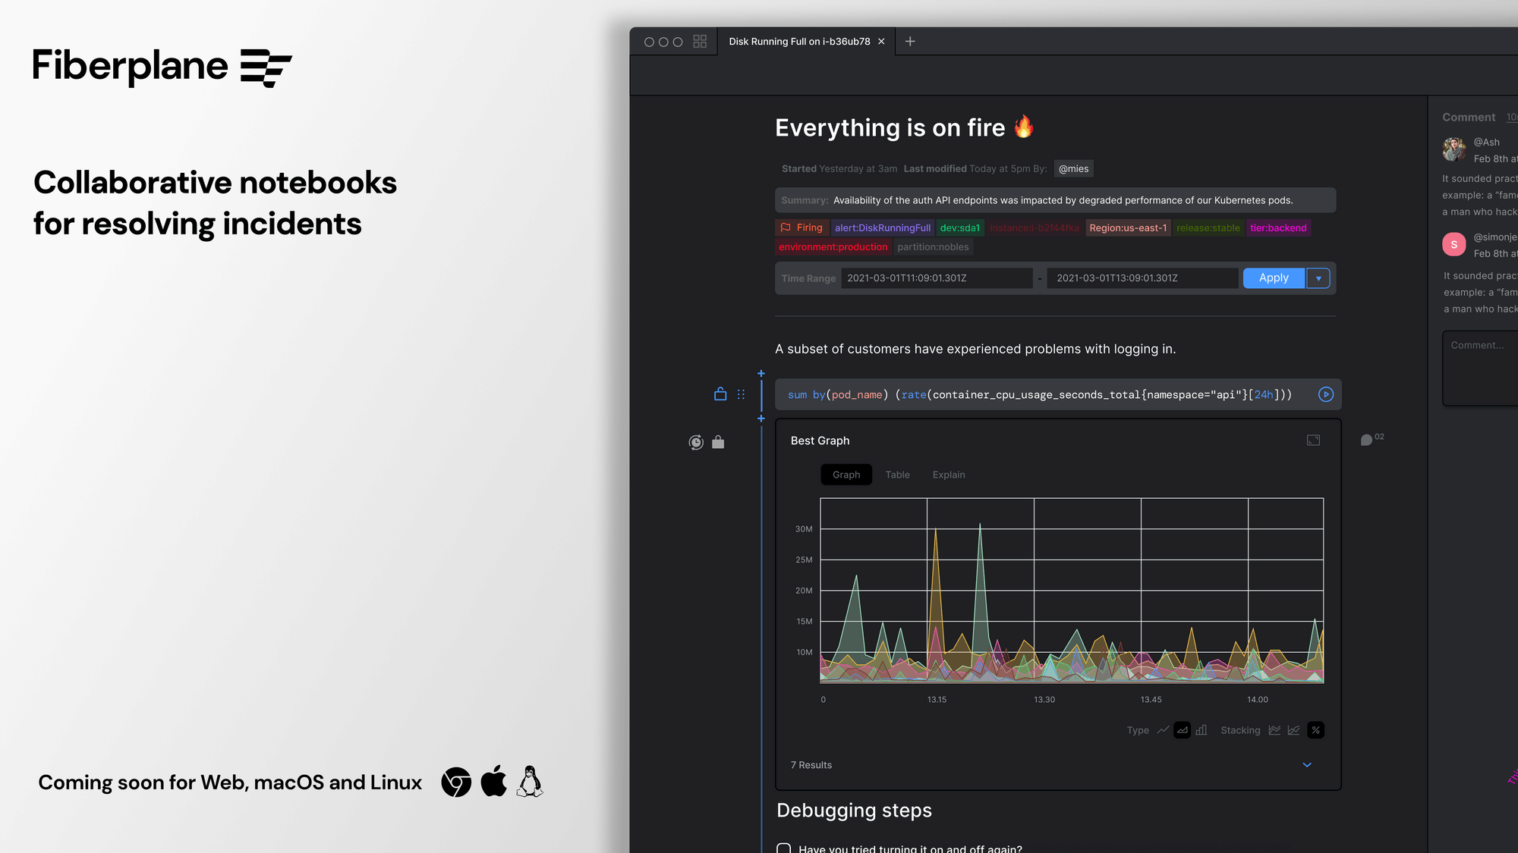Toggle the unlocked padlock on query cell

tap(720, 394)
